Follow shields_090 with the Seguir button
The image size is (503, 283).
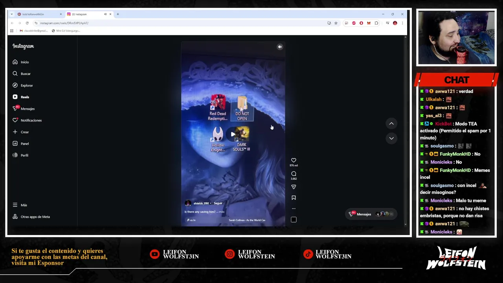point(218,203)
